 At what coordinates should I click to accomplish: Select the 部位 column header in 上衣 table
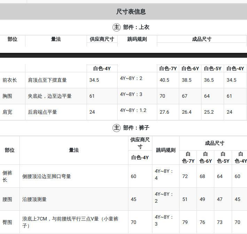click(12, 39)
